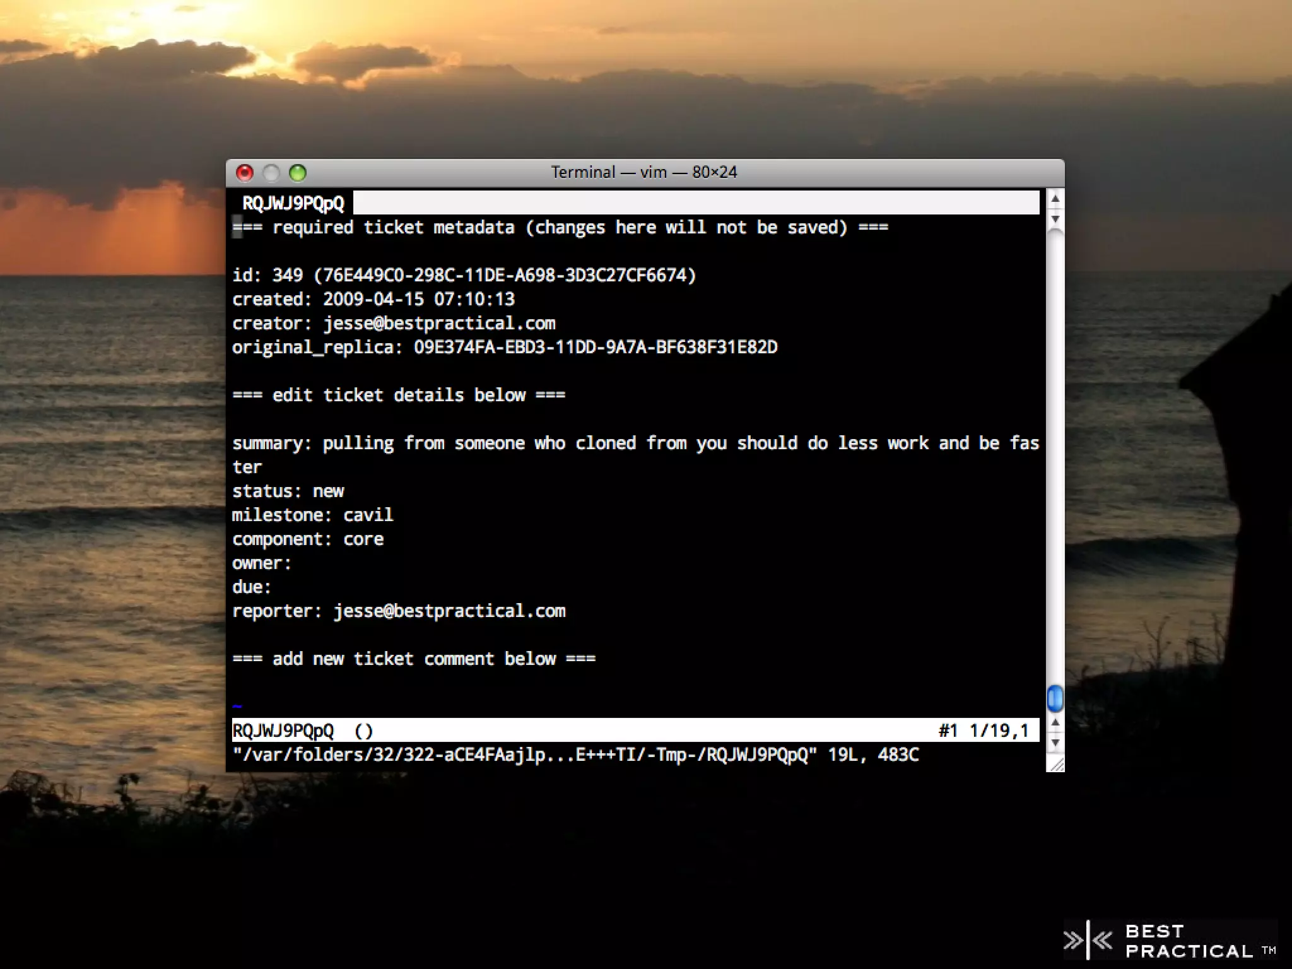
Task: Click the blue scrollbar thumb
Action: [1055, 698]
